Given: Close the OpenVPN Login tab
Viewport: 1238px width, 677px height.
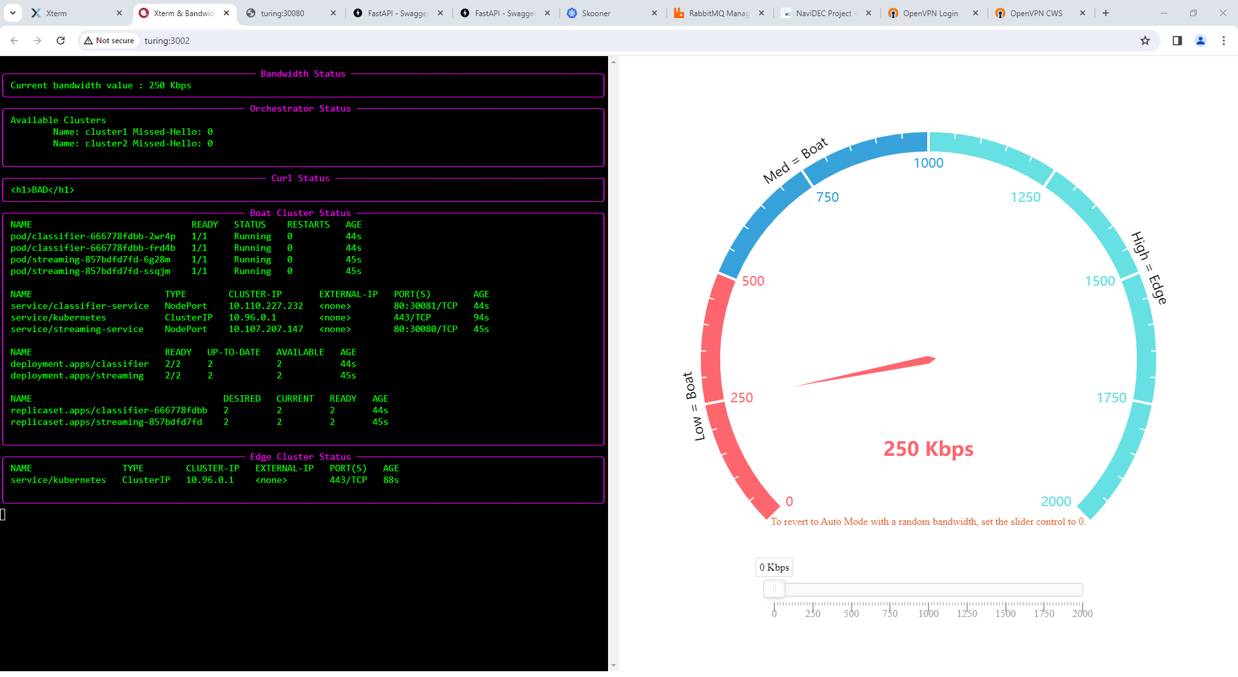Looking at the screenshot, I should click(x=976, y=13).
